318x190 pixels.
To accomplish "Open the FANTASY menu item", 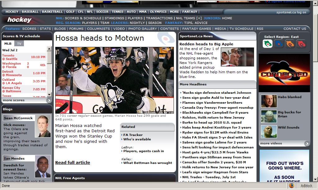I will (190, 11).
